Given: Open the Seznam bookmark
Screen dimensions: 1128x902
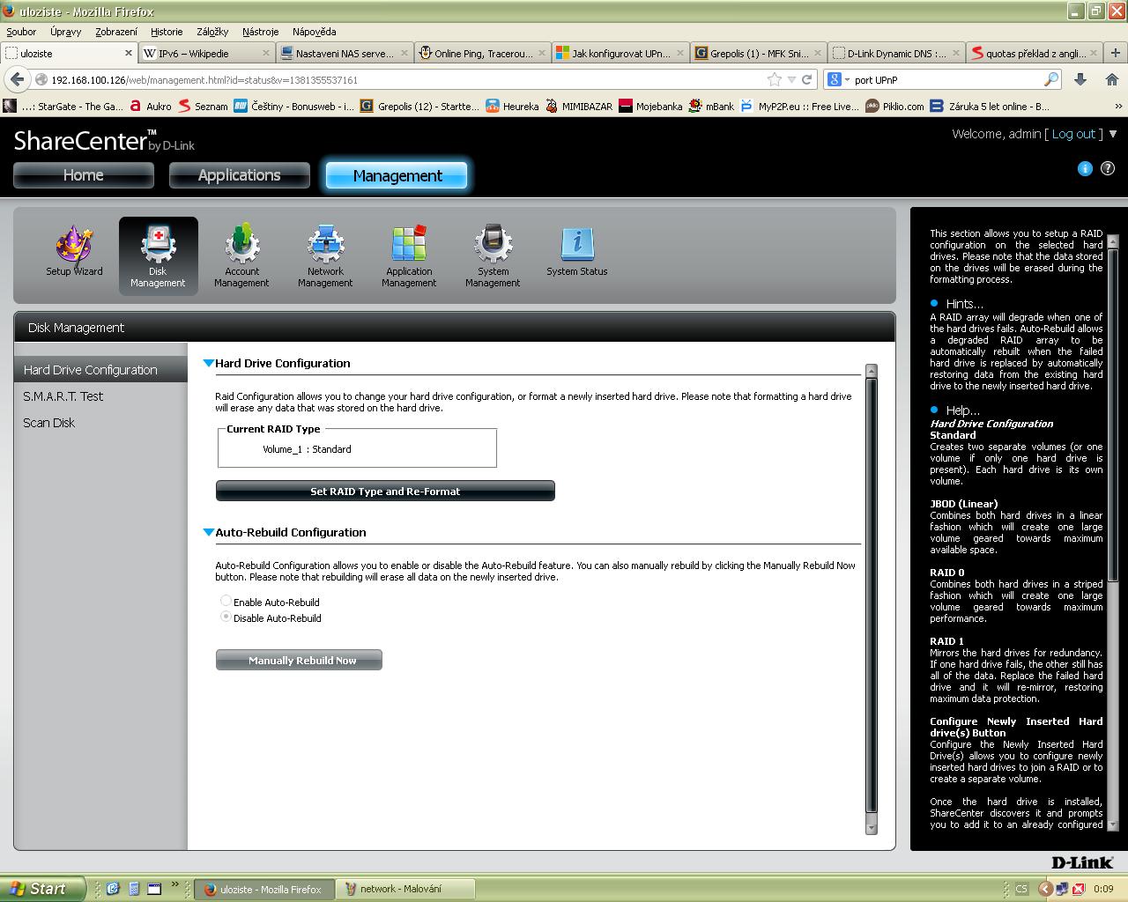Looking at the screenshot, I should click(203, 107).
